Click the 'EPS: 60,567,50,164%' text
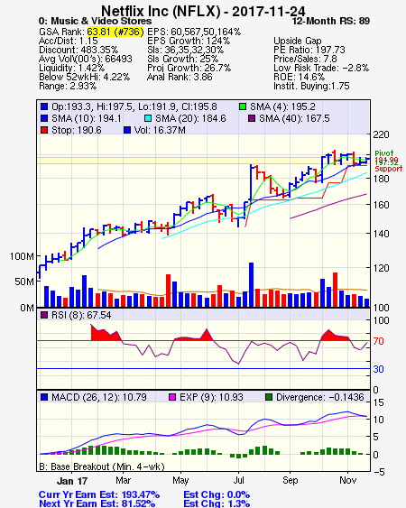Viewport: 406px width, 508px height. pyautogui.click(x=194, y=32)
